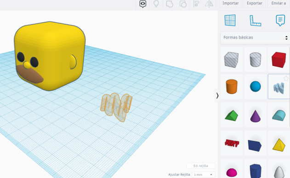Select the Ruler tool
Screen dimensions: 290x178
pyautogui.click(x=255, y=21)
